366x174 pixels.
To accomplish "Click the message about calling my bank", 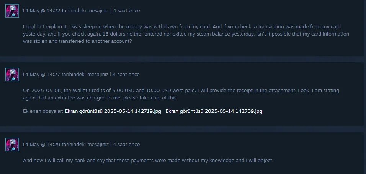I will coord(148,161).
